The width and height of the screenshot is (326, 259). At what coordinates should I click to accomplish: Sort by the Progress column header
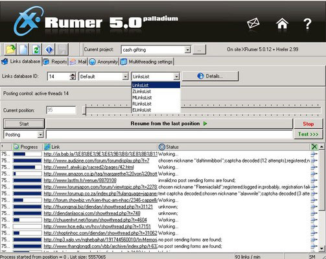coord(27,147)
